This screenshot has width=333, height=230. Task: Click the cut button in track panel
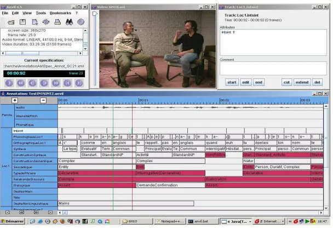286,82
